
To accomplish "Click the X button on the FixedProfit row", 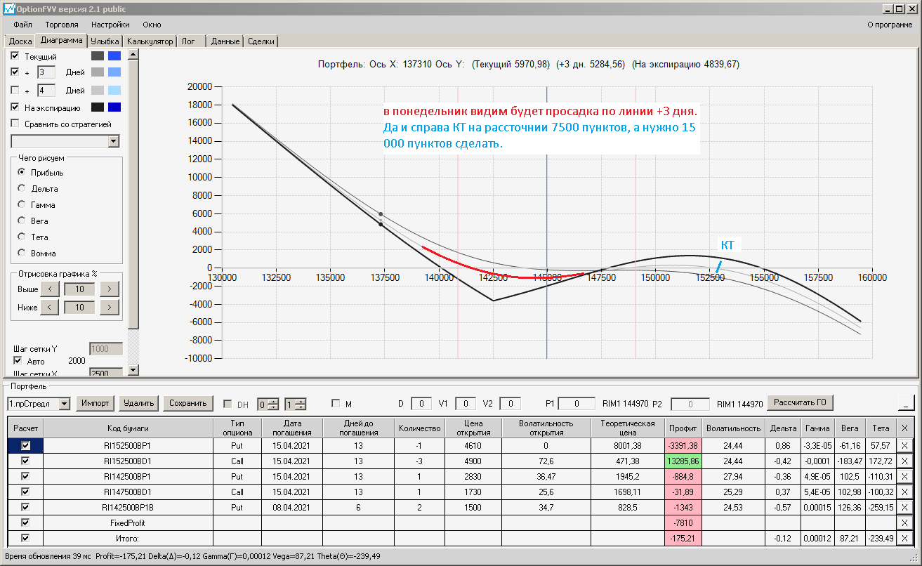I will [904, 522].
